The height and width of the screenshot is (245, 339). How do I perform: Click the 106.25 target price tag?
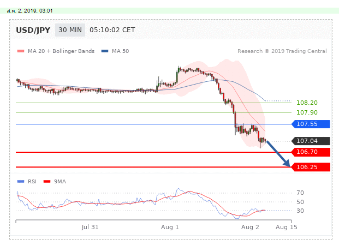311,167
